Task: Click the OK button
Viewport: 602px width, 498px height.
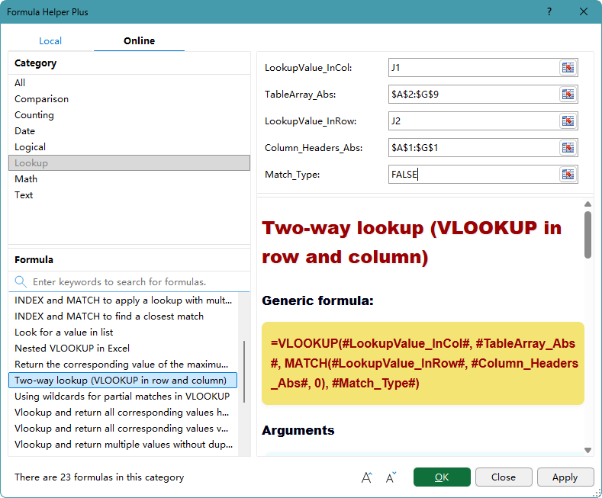Action: pos(442,477)
